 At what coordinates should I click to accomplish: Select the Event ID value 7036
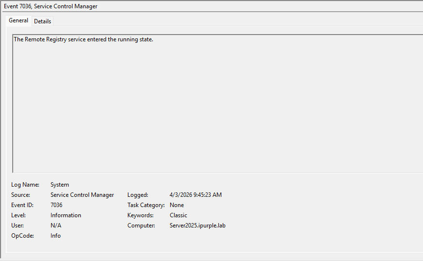tap(56, 205)
